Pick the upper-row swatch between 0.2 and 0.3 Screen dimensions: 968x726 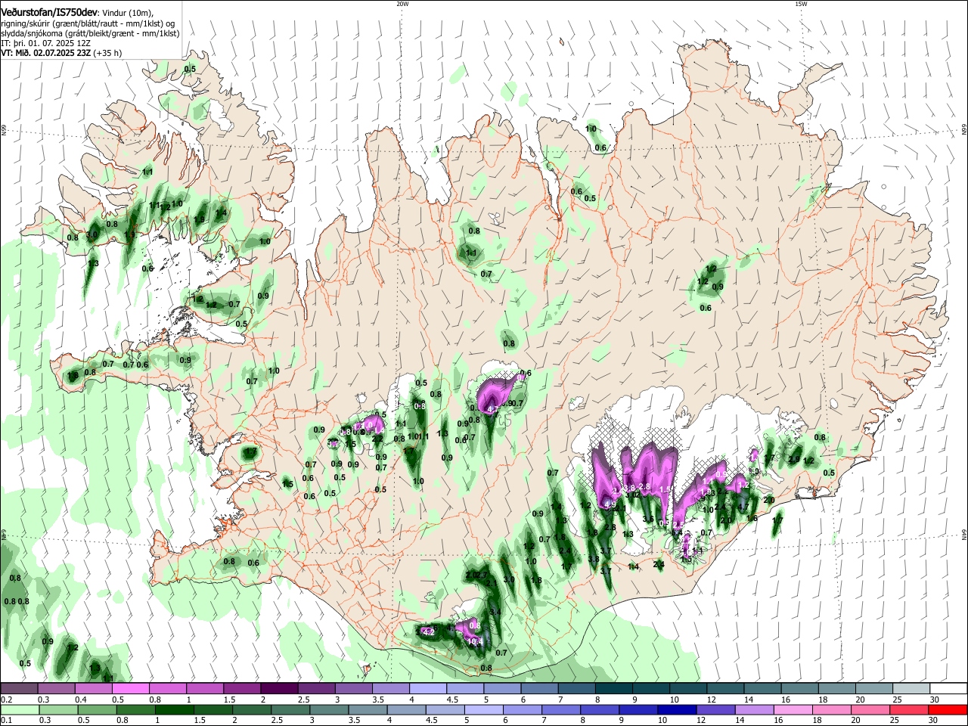(x=19, y=689)
